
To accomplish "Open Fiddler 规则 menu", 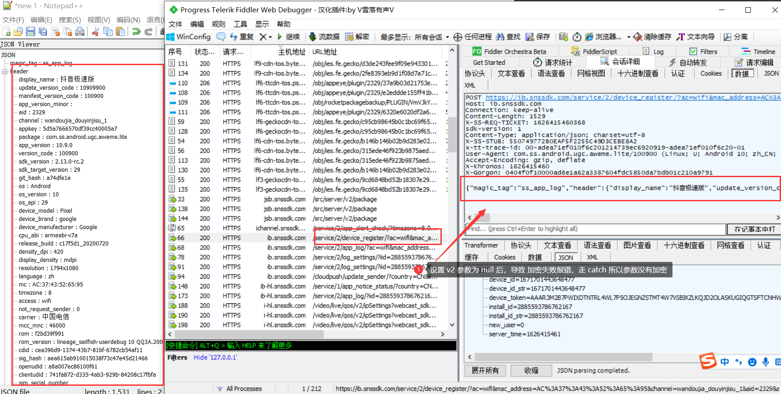I will (218, 24).
